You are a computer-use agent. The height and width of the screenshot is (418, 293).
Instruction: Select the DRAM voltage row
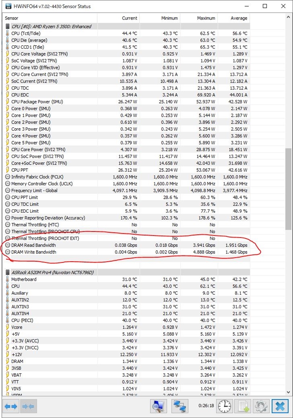[126, 361]
